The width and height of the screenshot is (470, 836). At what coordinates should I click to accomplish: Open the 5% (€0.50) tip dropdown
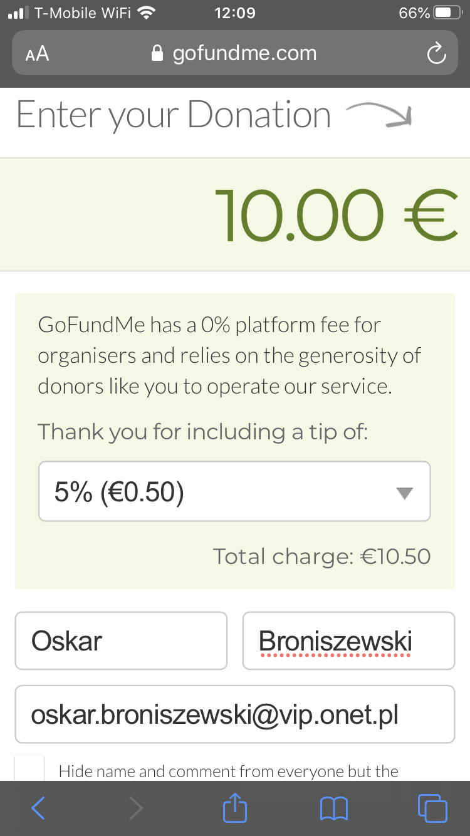pyautogui.click(x=234, y=492)
